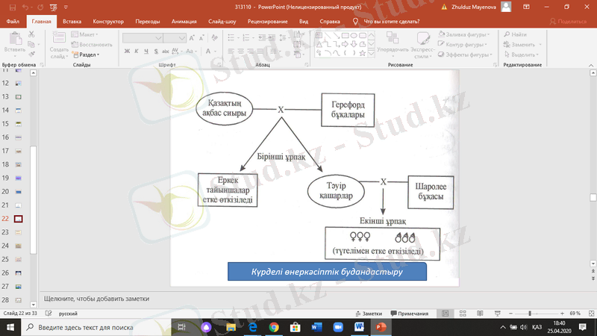Click the clear formatting icon
The height and width of the screenshot is (336, 597).
(215, 38)
